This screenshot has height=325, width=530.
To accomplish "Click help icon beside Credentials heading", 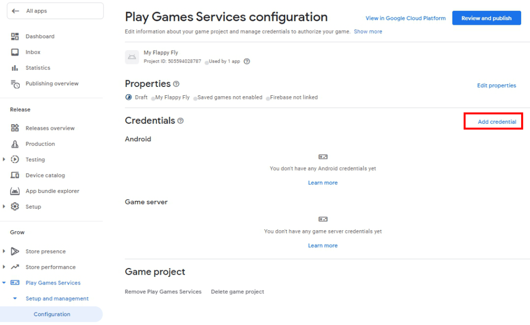I will pos(181,121).
